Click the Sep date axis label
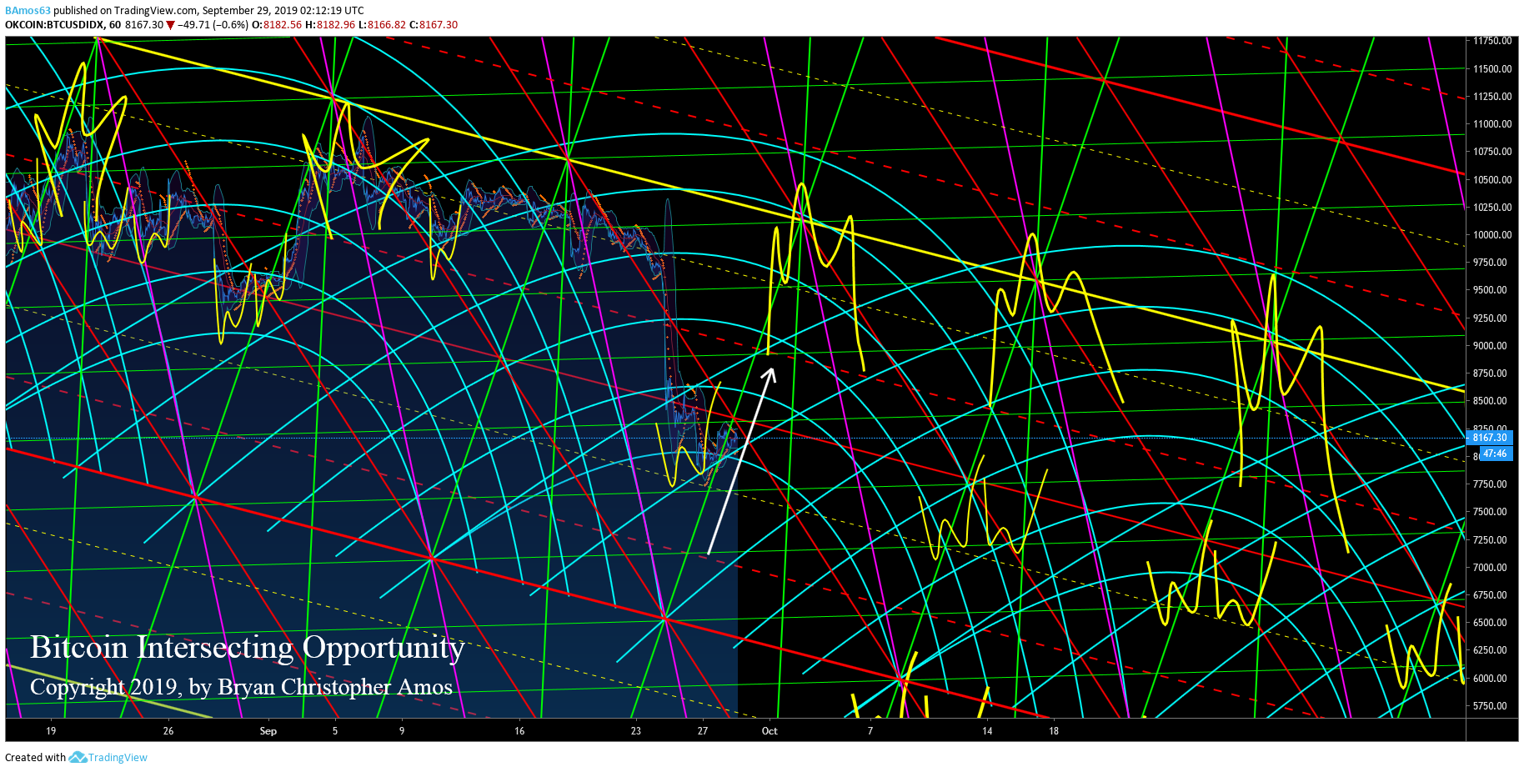Screen dimensions: 1524x772 pos(268,731)
